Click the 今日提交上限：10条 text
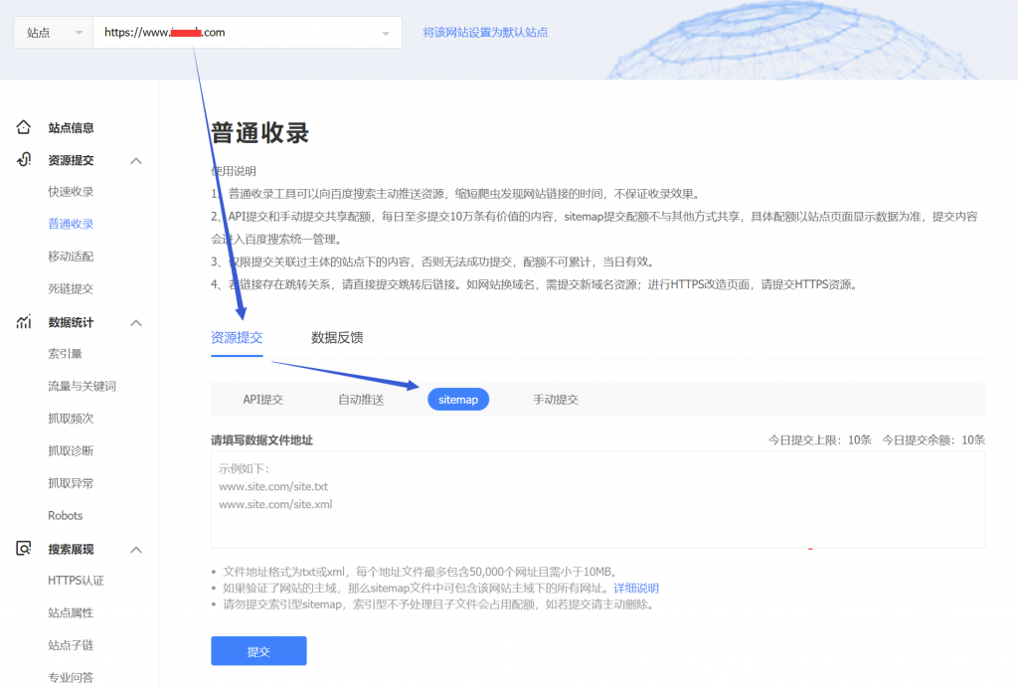The width and height of the screenshot is (1018, 686). pyautogui.click(x=820, y=440)
